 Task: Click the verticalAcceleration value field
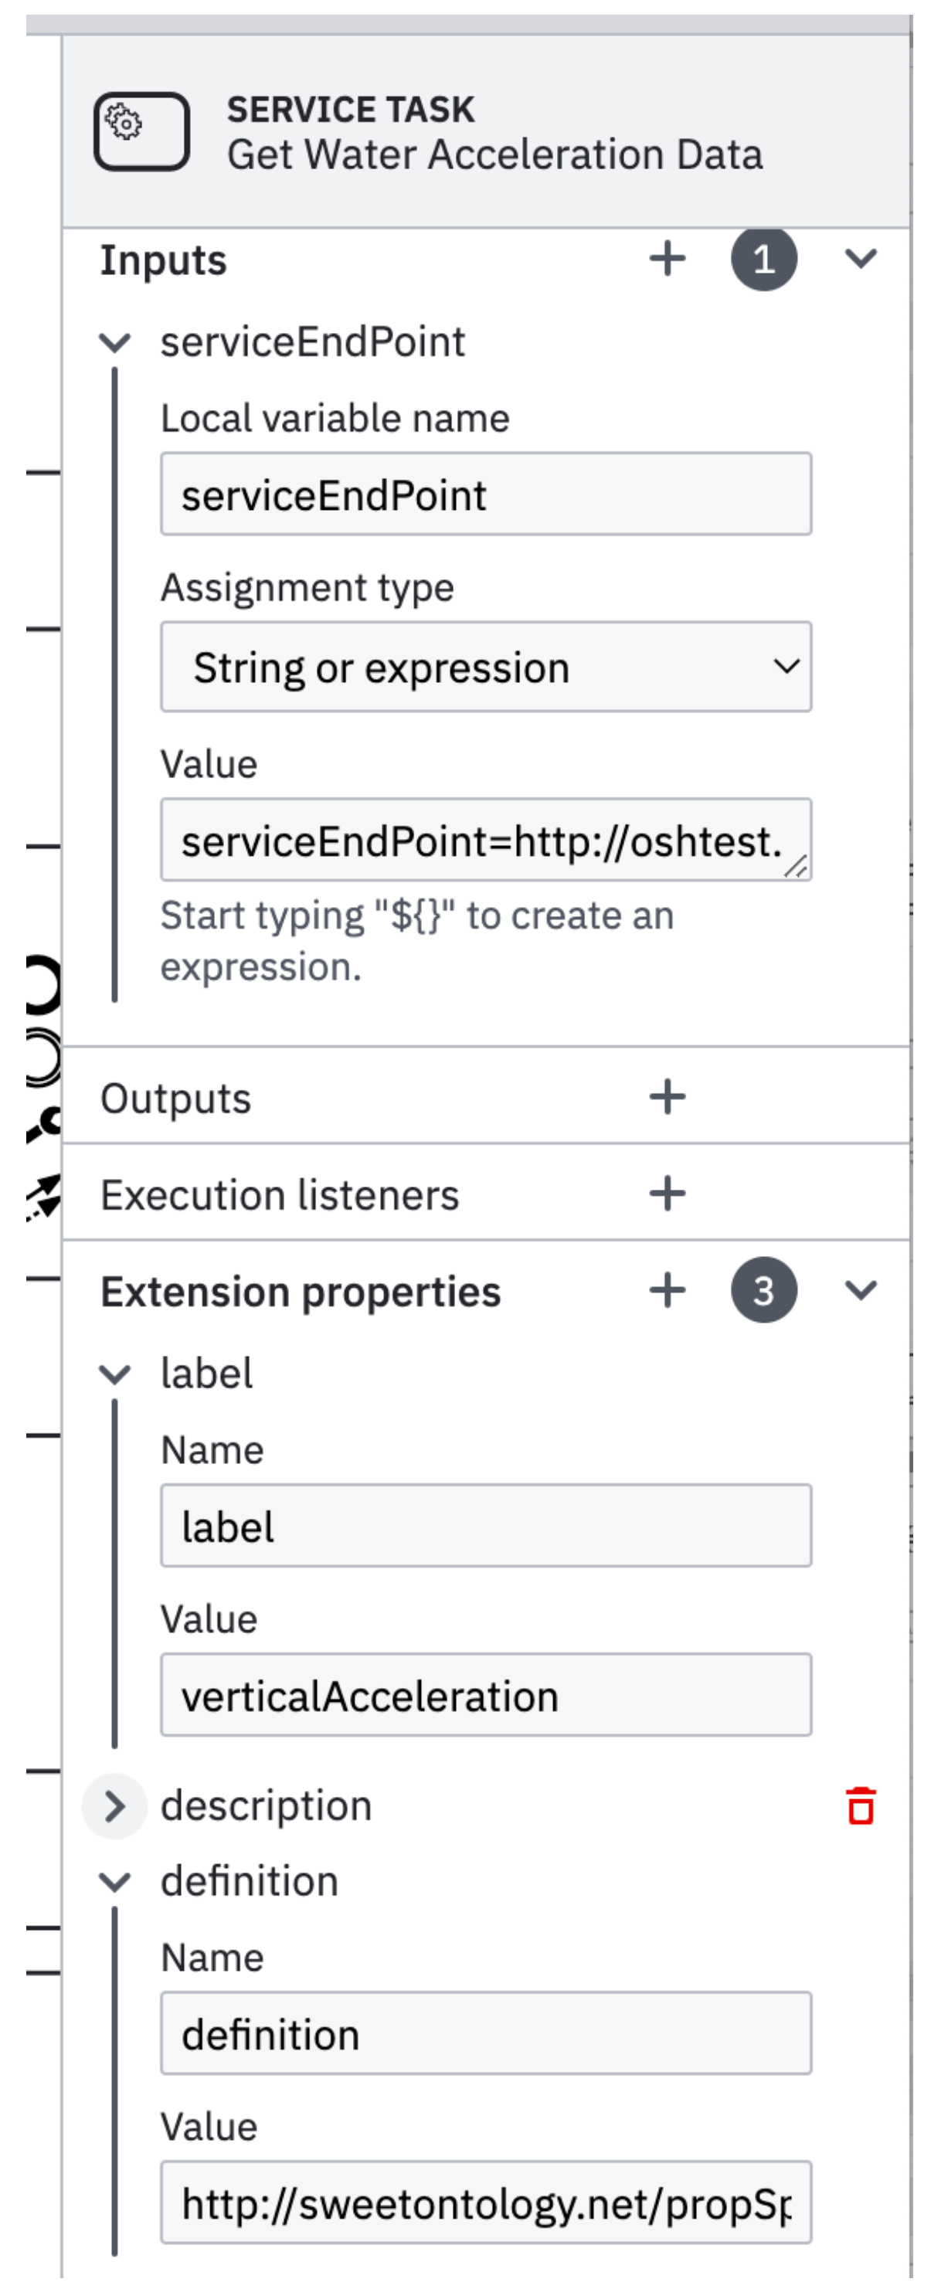[485, 1695]
